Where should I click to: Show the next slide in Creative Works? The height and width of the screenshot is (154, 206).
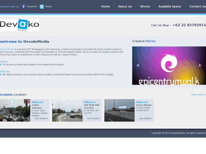tap(200, 65)
